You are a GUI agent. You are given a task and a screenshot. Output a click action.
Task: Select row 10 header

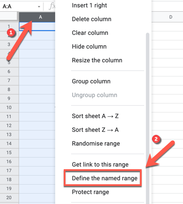point(9,108)
